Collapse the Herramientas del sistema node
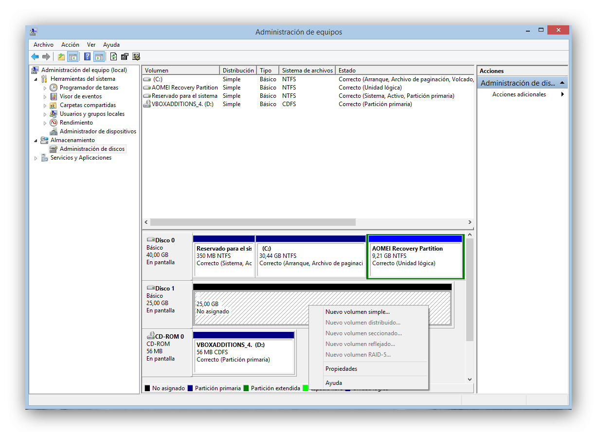The image size is (597, 435). (36, 79)
